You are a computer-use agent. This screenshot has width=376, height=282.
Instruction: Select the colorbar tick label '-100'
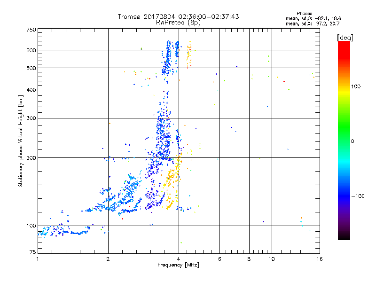(358, 196)
